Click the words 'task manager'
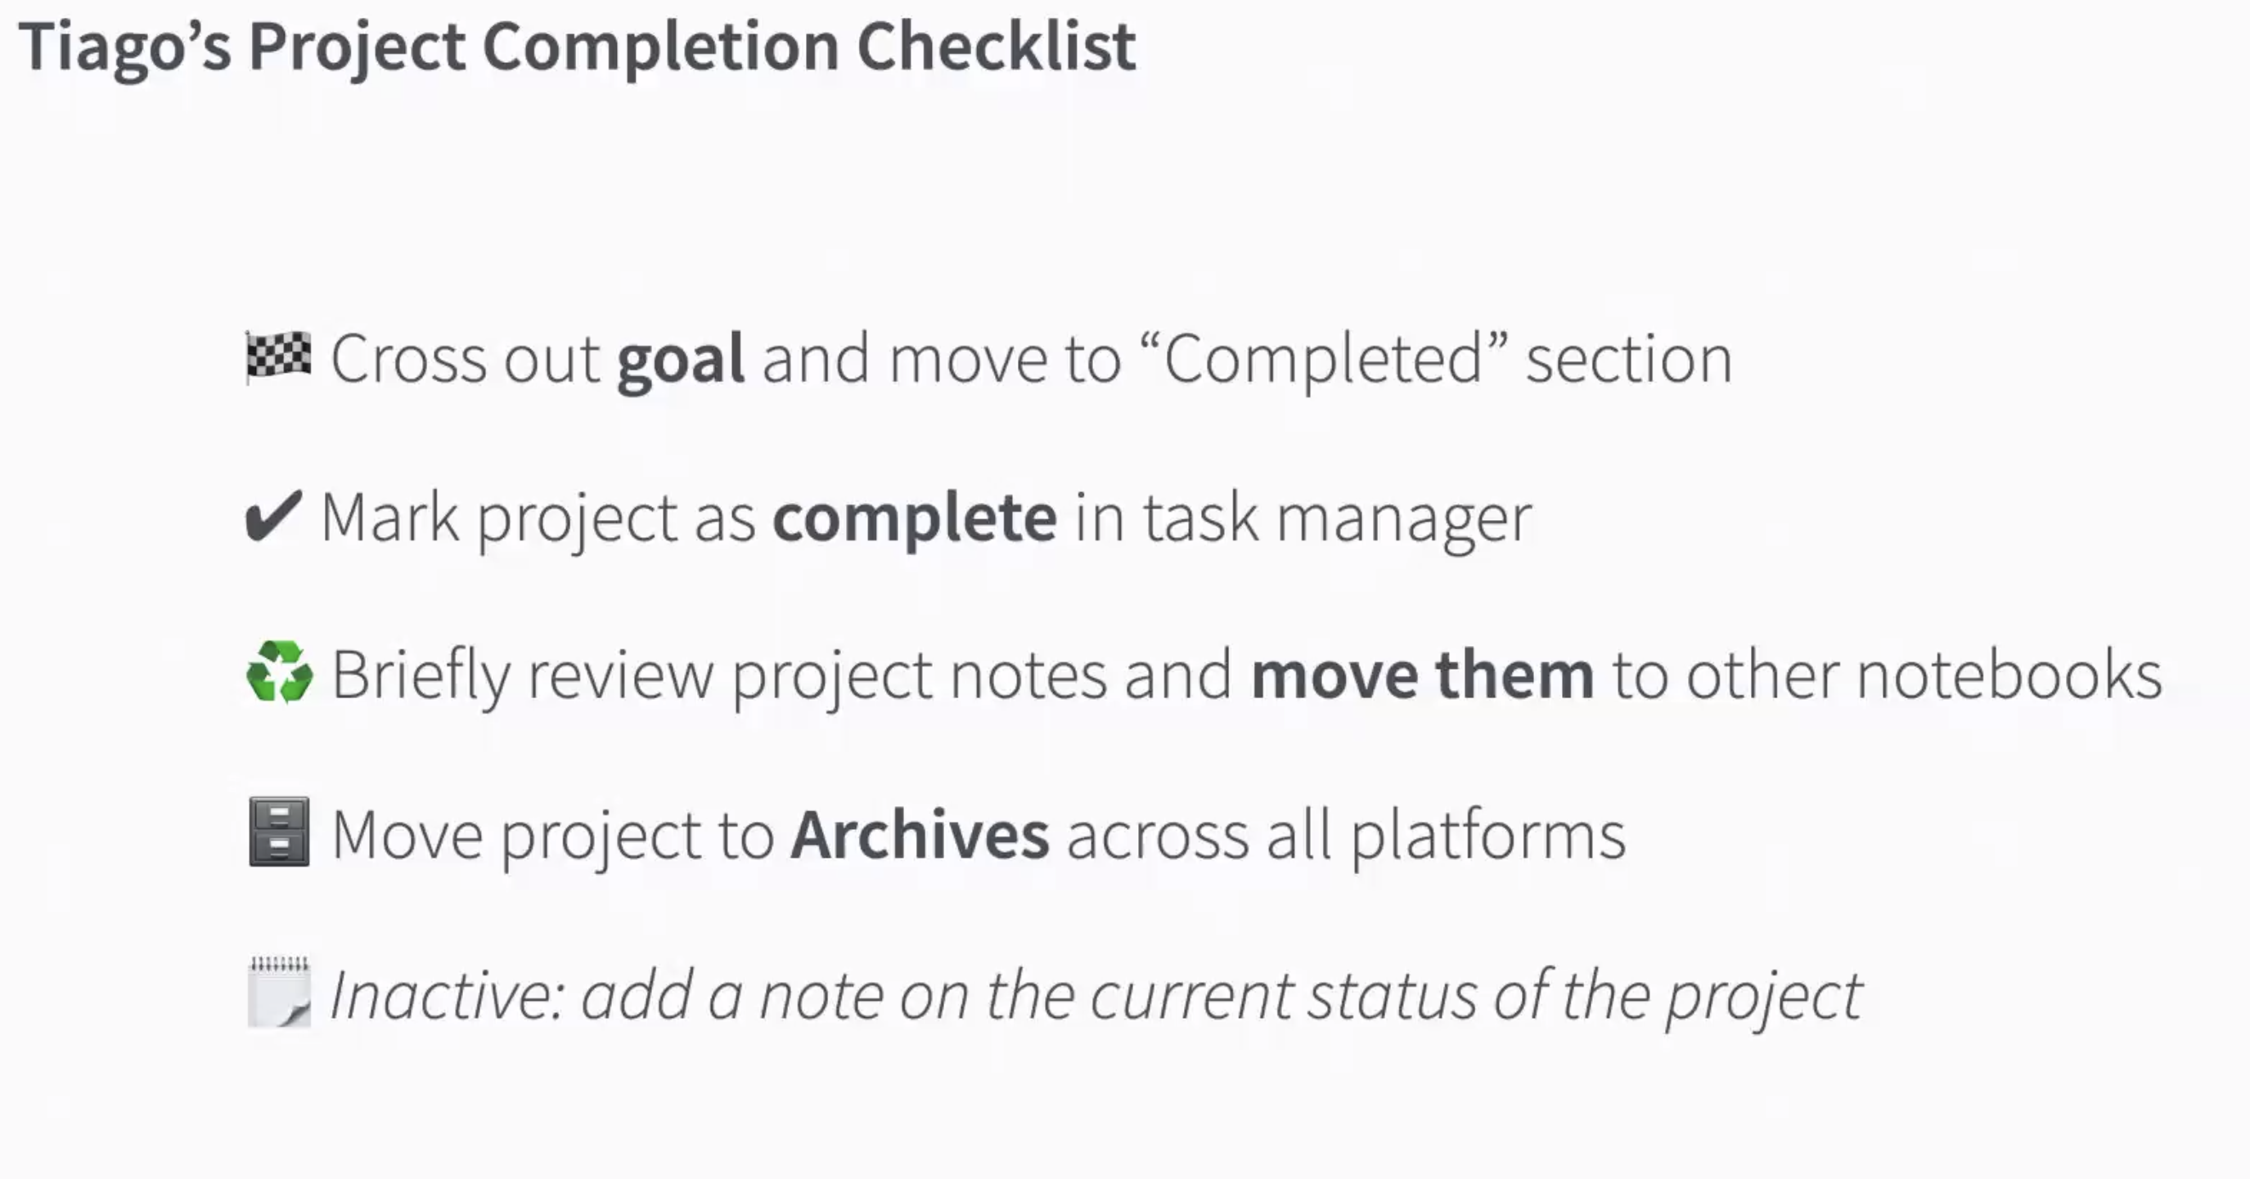 (x=1337, y=518)
